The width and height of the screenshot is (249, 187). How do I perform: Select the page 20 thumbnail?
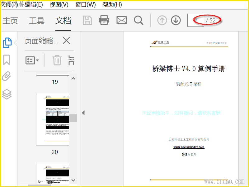pos(53,119)
